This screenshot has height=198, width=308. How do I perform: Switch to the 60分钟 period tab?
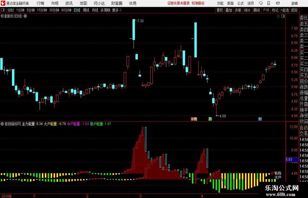pyautogui.click(x=66, y=10)
